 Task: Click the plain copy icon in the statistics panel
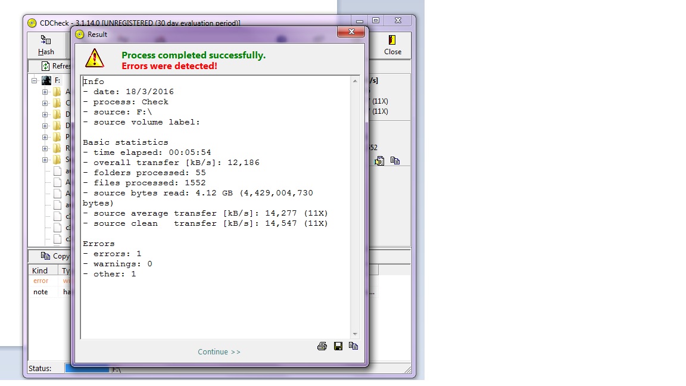click(x=395, y=160)
